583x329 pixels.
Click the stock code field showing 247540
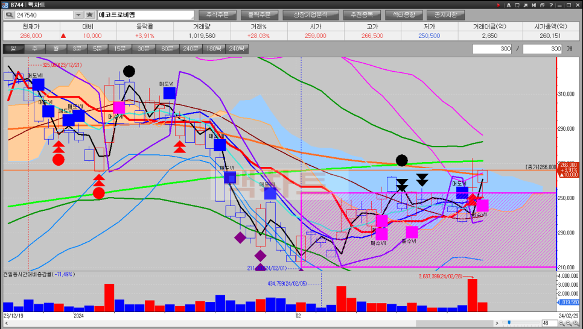point(44,15)
